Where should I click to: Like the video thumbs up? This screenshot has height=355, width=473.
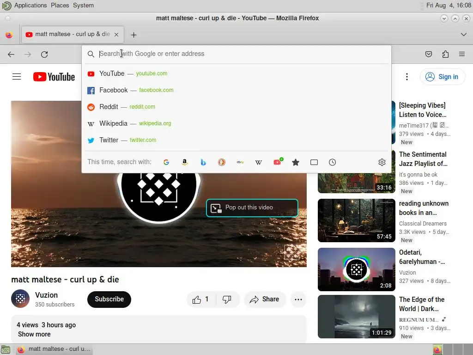coord(200,300)
